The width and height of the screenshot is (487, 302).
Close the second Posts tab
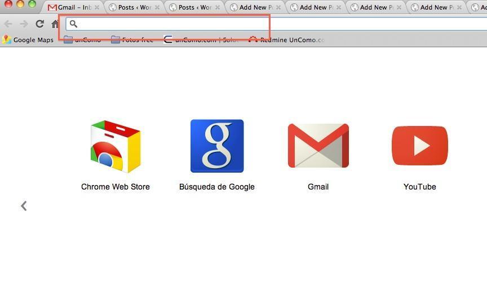coord(218,7)
